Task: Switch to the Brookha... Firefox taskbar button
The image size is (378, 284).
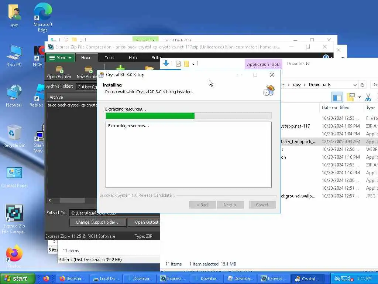Action: [72, 278]
